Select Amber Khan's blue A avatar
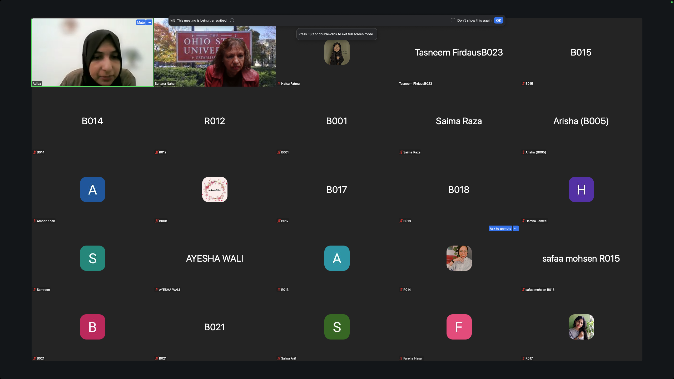674x379 pixels. click(x=92, y=189)
